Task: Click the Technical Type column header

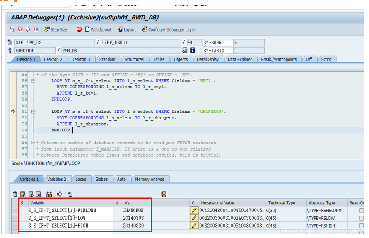Action: (286, 203)
